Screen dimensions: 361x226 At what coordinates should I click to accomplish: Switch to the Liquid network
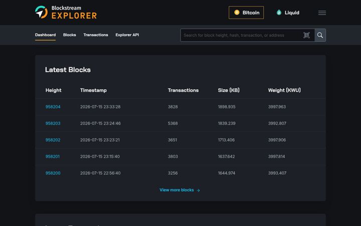point(288,13)
